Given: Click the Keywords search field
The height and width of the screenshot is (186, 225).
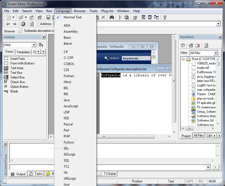Looking at the screenshot, I should coord(136,58).
